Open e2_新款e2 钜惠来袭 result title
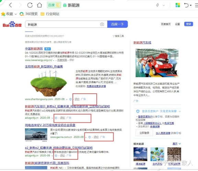The width and height of the screenshot is (198, 171). click(59, 148)
